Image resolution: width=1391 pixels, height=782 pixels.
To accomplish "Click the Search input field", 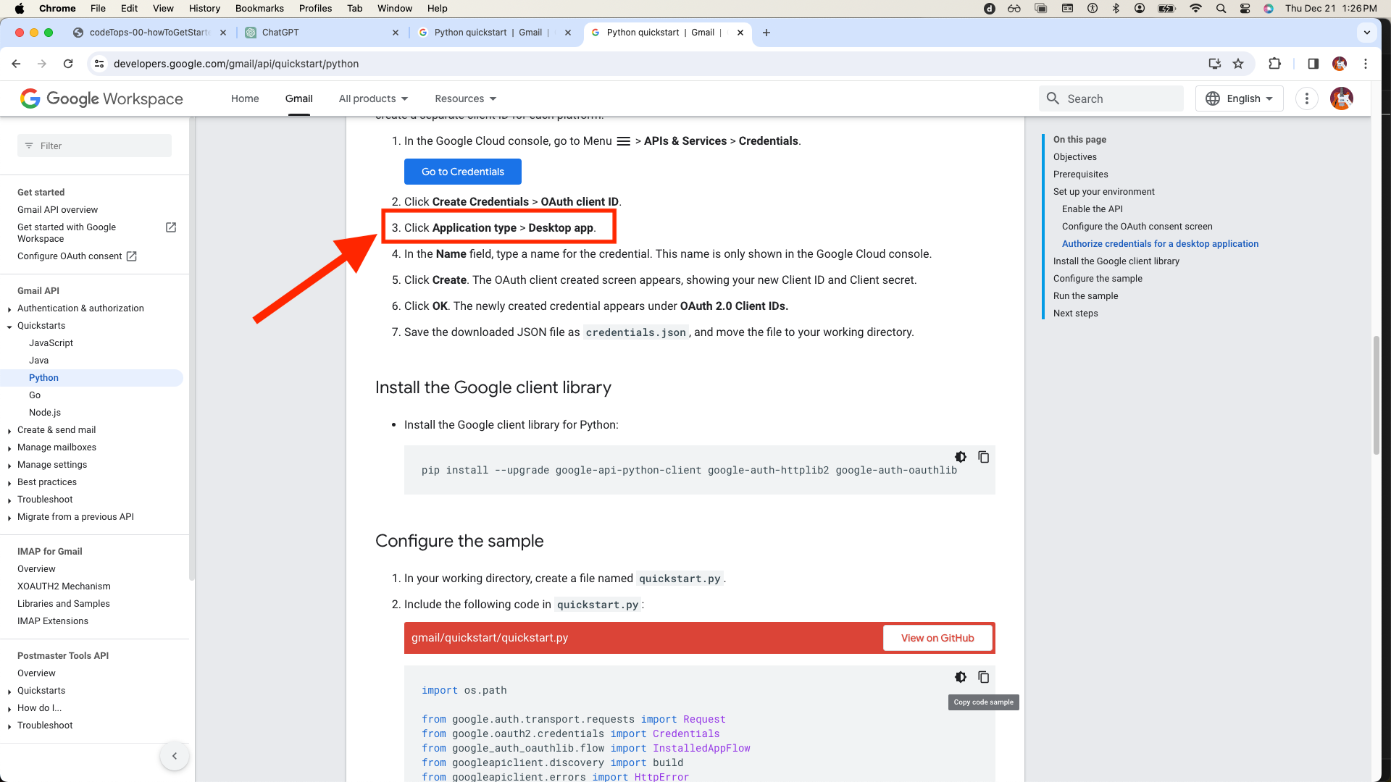I will click(1111, 98).
